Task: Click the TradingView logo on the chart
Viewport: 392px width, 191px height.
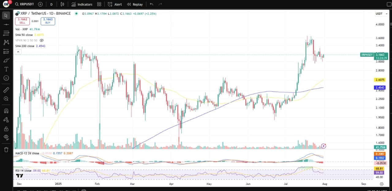Action: click(20, 176)
